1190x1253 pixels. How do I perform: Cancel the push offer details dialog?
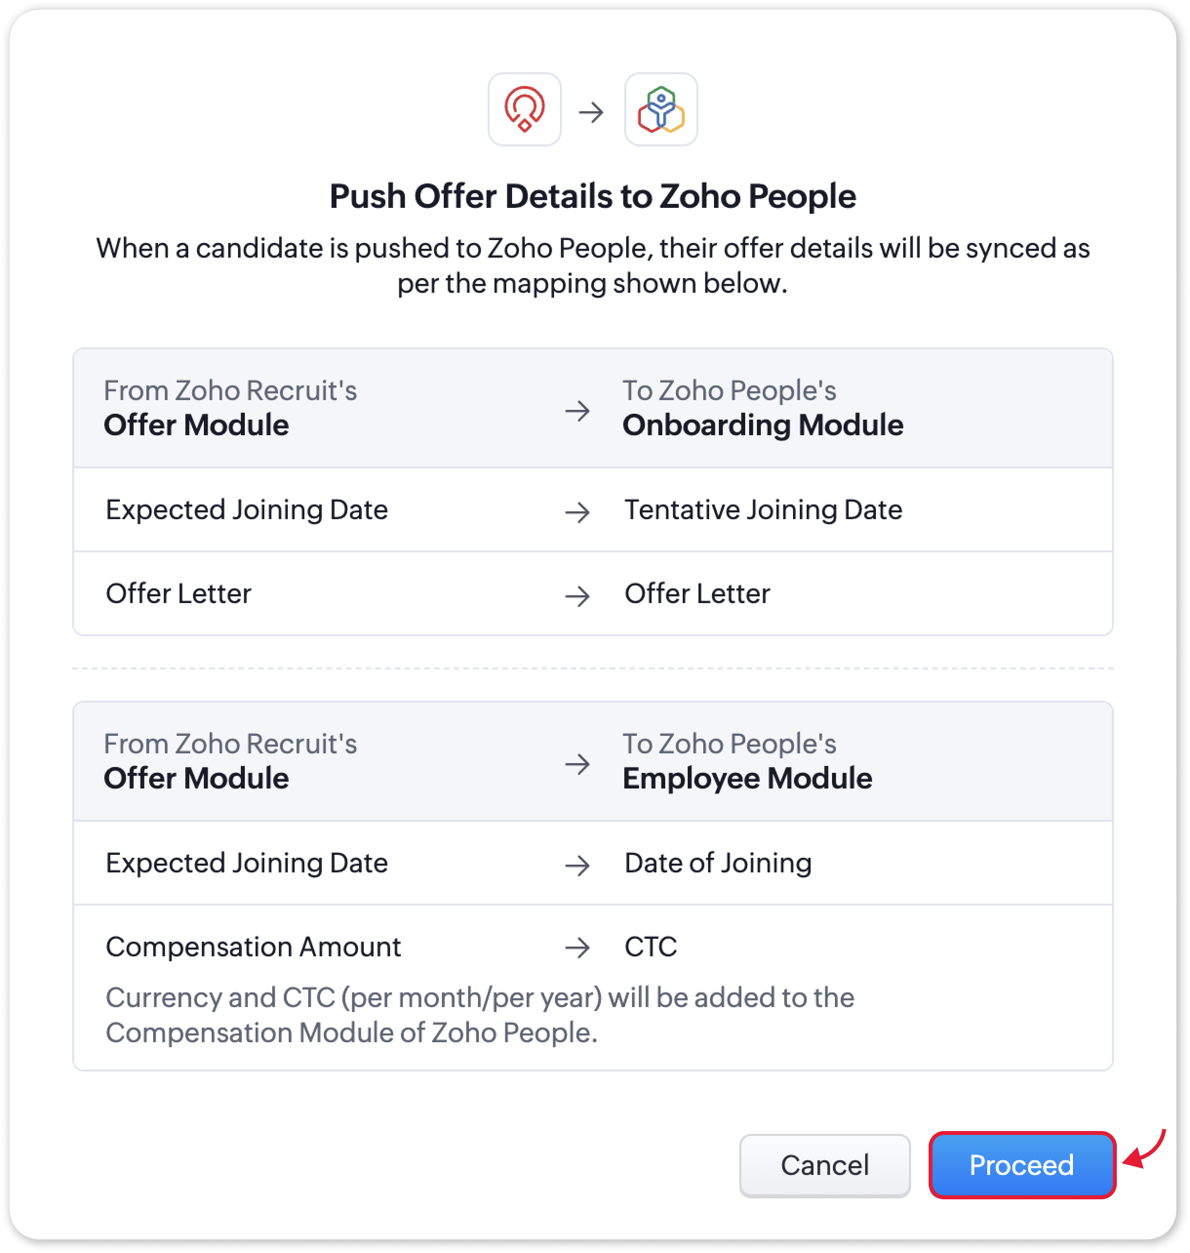tap(824, 1165)
